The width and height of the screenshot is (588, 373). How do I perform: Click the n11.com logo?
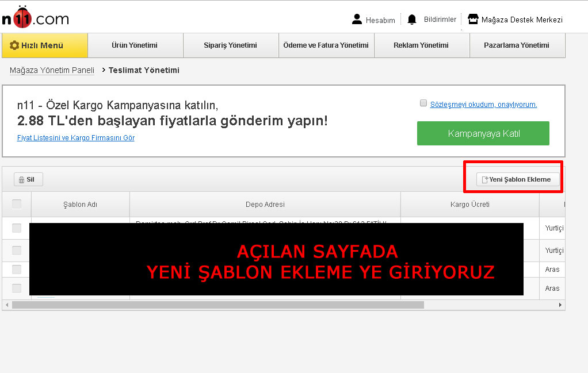click(x=35, y=18)
